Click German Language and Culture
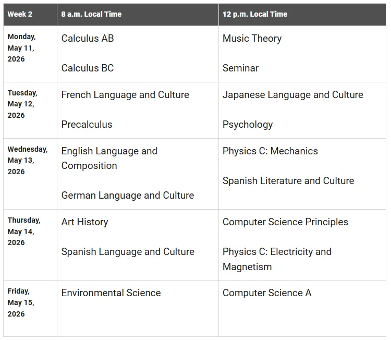 pos(128,196)
